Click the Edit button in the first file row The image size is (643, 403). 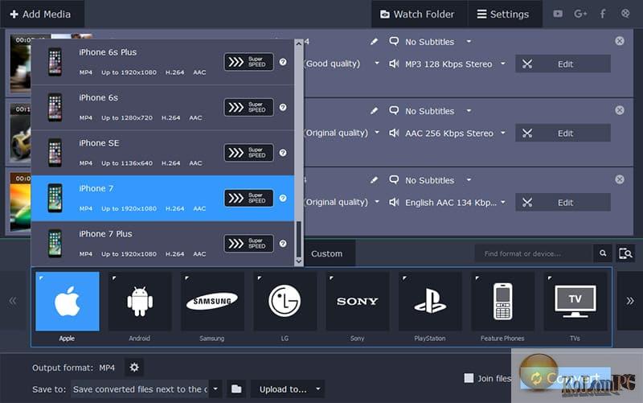pyautogui.click(x=563, y=64)
